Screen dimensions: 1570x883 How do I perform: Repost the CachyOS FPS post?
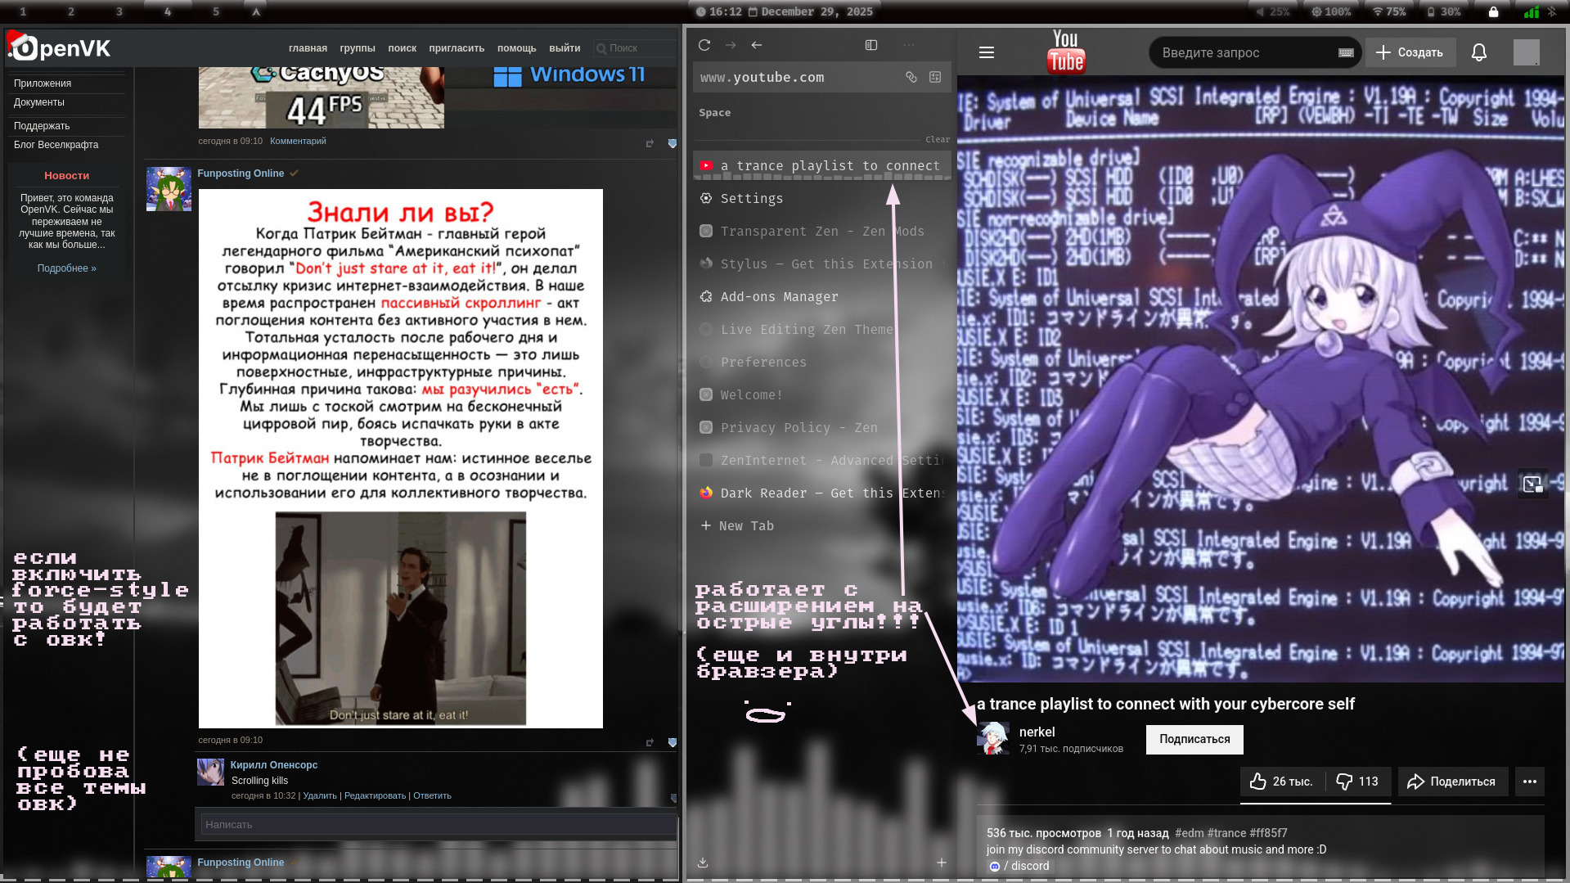tap(650, 143)
